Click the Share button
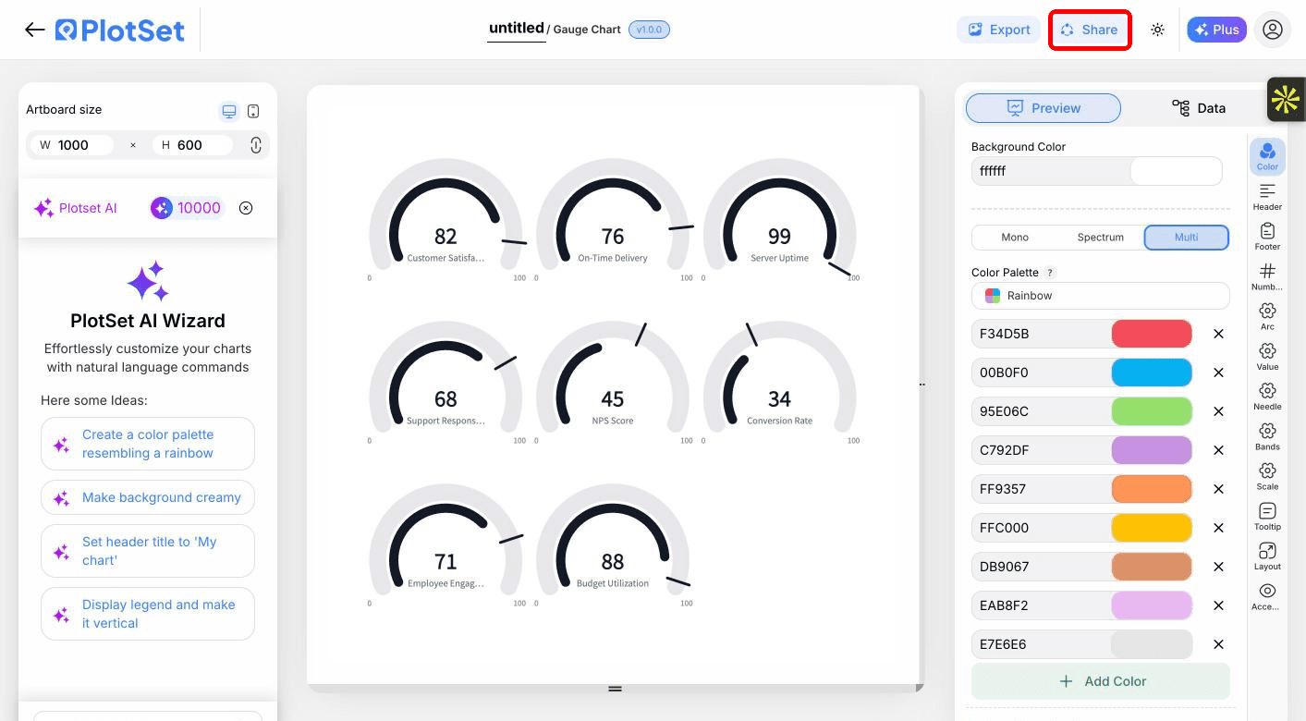 click(1090, 30)
